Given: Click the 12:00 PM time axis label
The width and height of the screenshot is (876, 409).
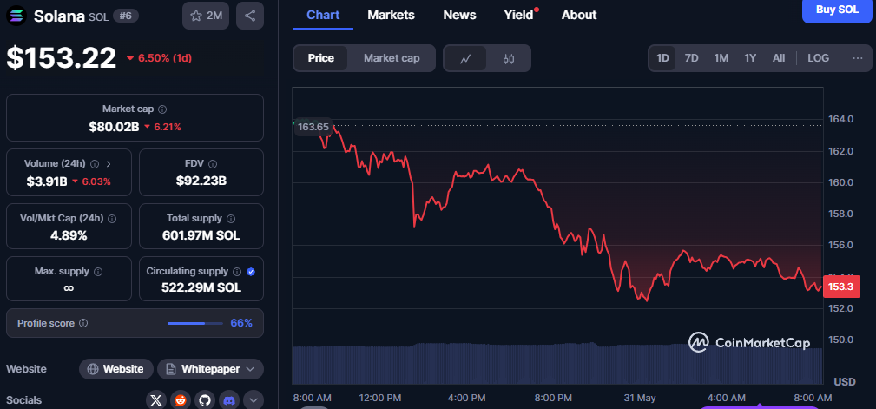Looking at the screenshot, I should (379, 398).
